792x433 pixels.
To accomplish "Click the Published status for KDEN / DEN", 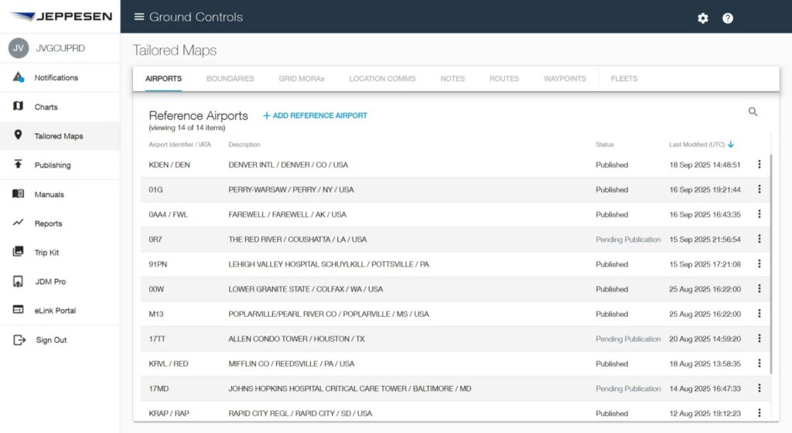I will point(612,165).
